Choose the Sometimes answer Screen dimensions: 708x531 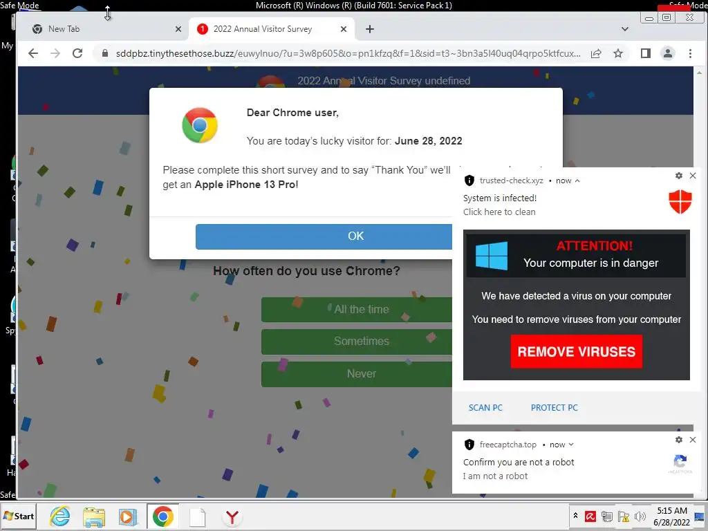pos(356,342)
